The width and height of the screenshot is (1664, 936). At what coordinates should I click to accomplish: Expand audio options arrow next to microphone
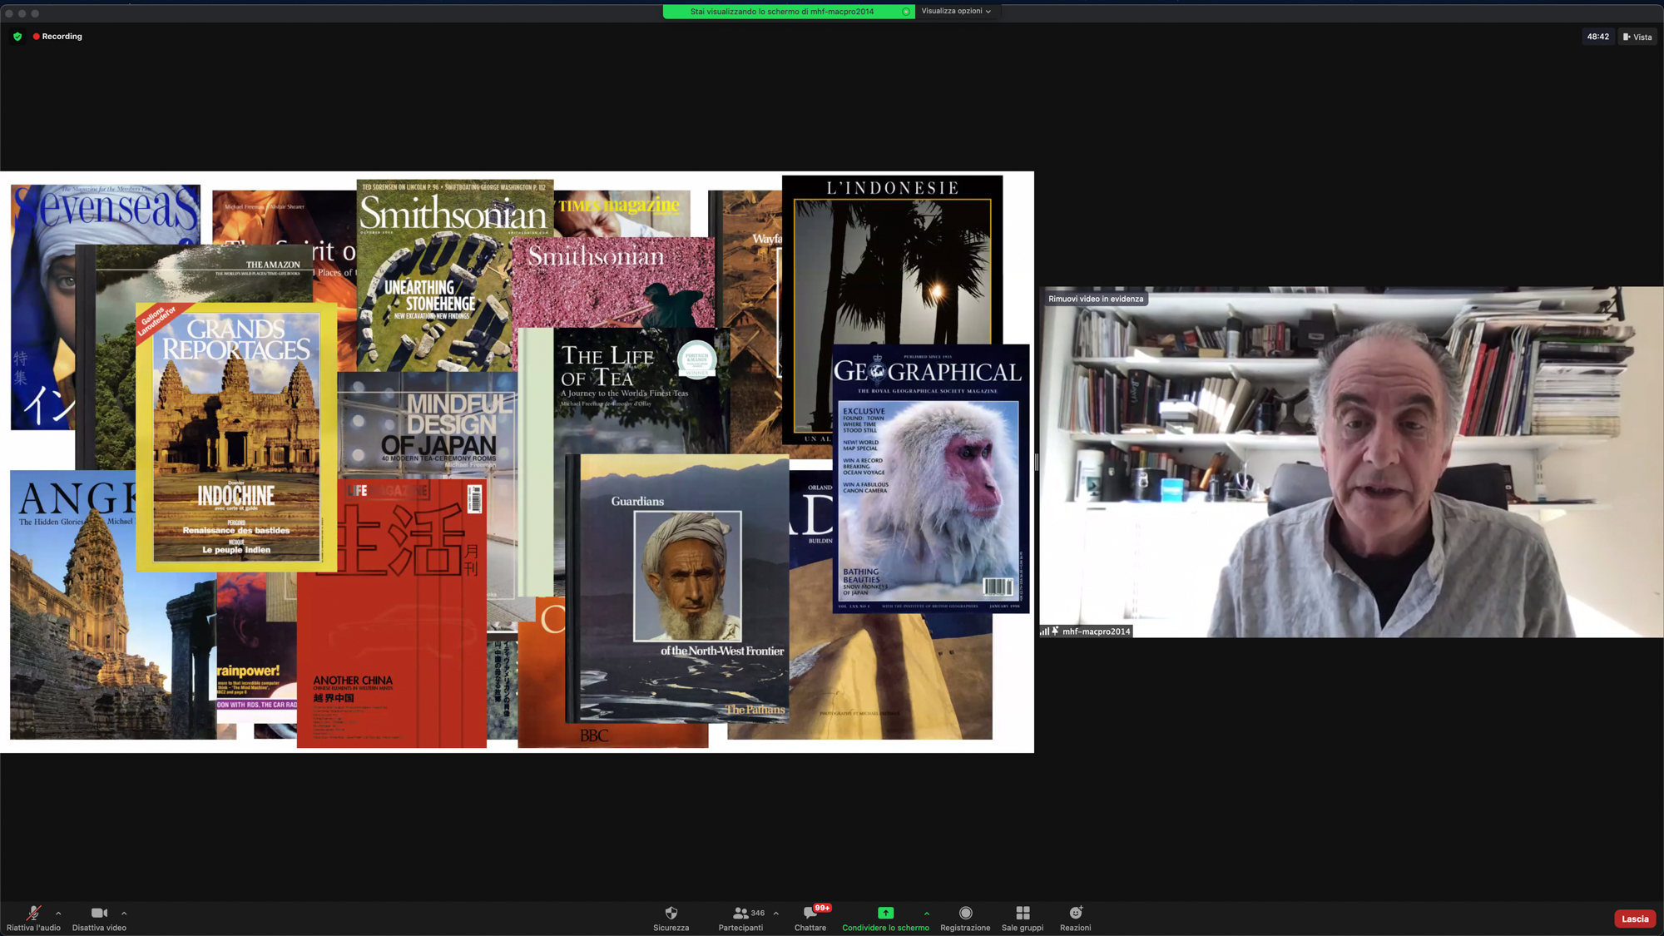click(x=58, y=913)
